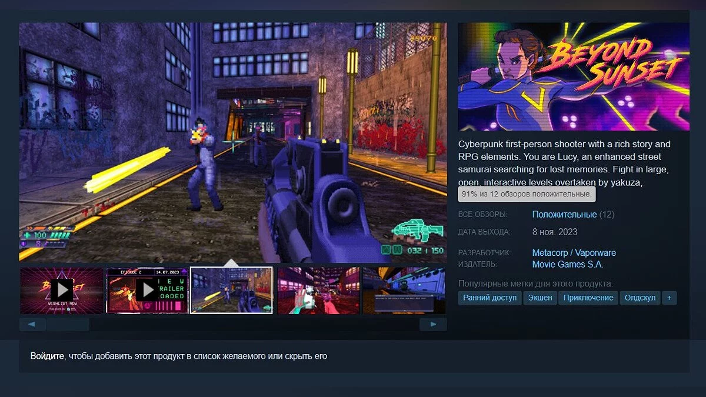Click the Экшен tag

tap(540, 298)
